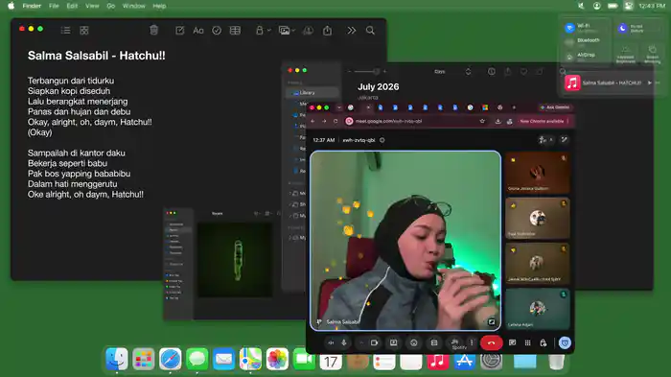Toggle Do Not Disturb focus in Control Center
Screen dimensions: 671x377
623,28
